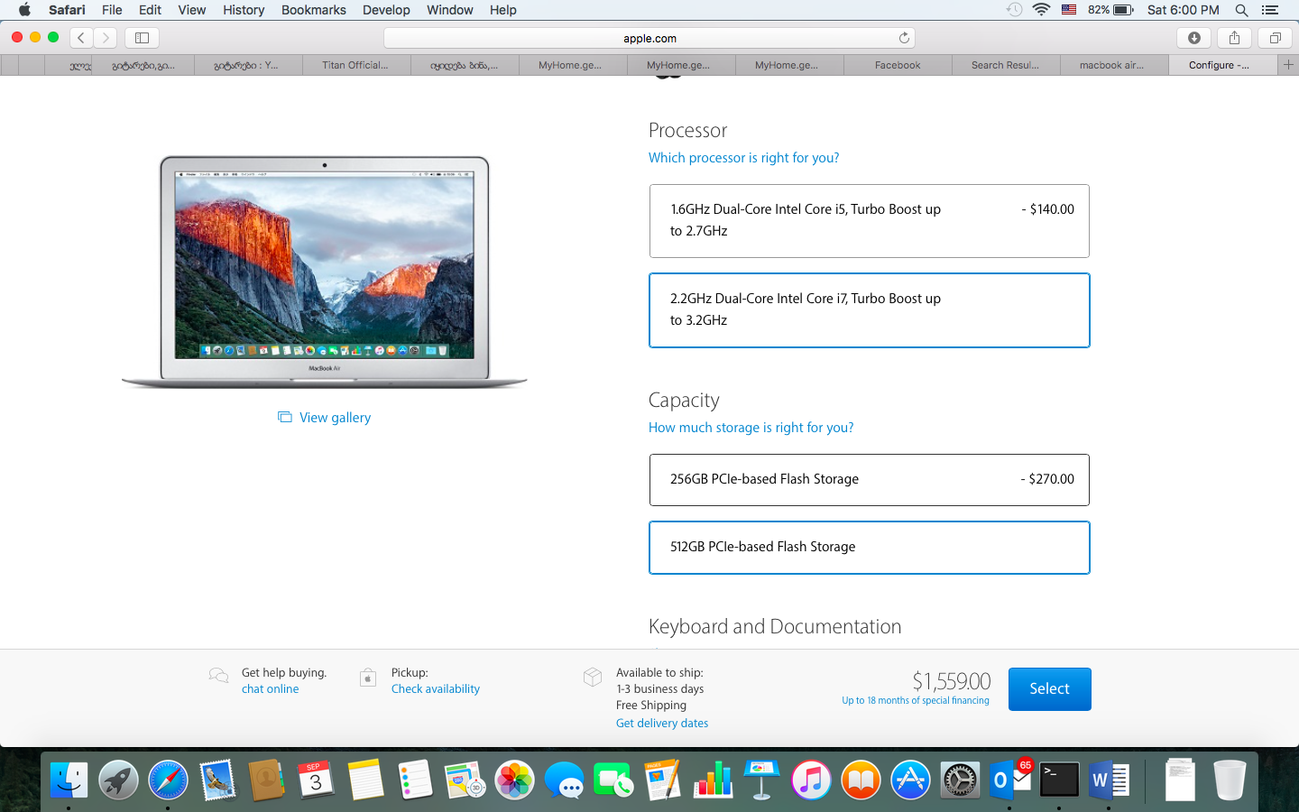The width and height of the screenshot is (1299, 812).
Task: Show all tabs overview in Safari
Action: [x=1275, y=38]
